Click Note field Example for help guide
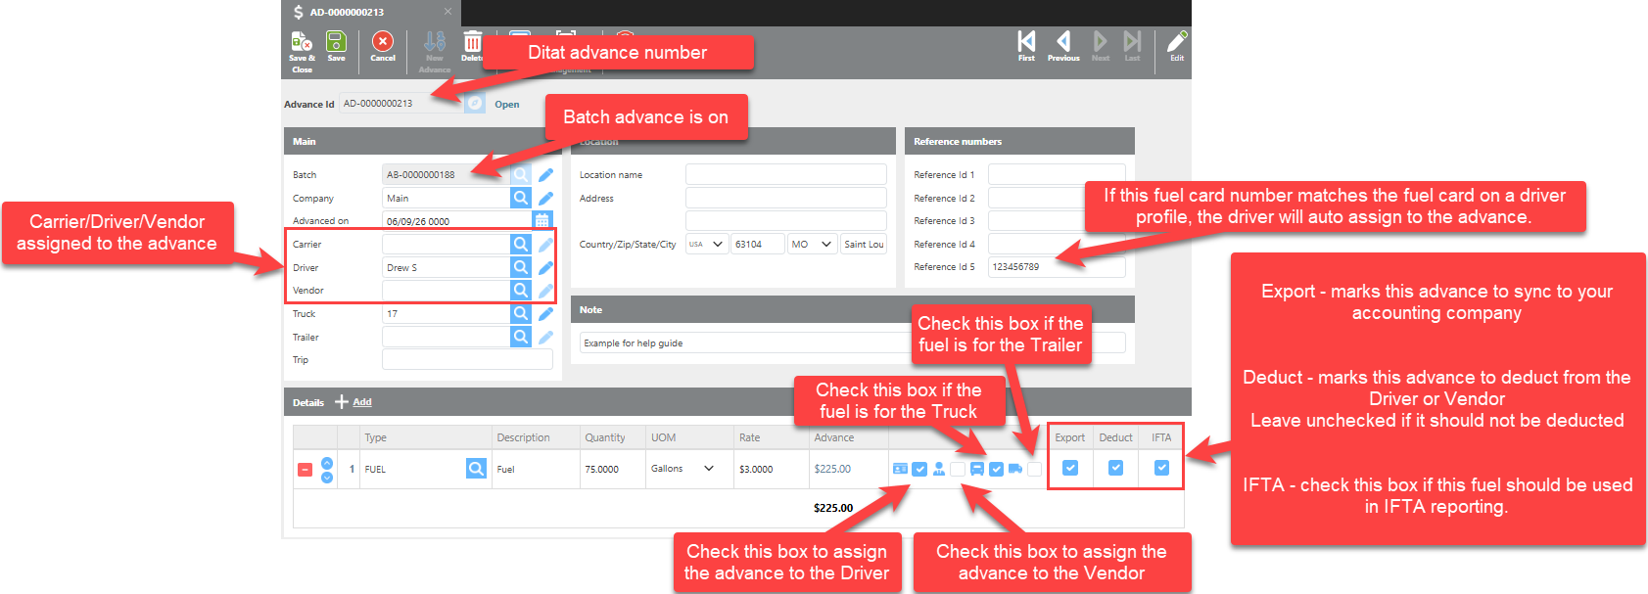The height and width of the screenshot is (594, 1648). (x=852, y=343)
